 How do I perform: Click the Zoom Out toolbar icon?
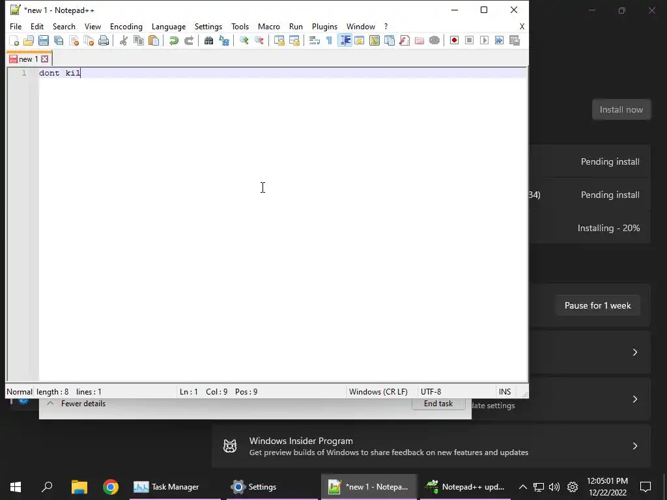[259, 40]
